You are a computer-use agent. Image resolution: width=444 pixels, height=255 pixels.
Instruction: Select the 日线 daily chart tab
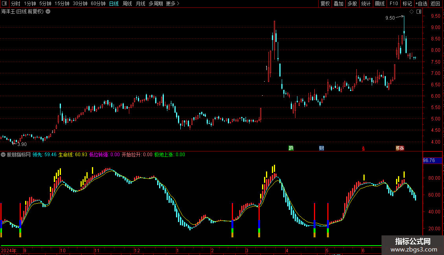pyautogui.click(x=114, y=4)
